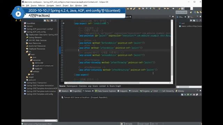Switch to the Namespaces editor tab

click(x=72, y=86)
